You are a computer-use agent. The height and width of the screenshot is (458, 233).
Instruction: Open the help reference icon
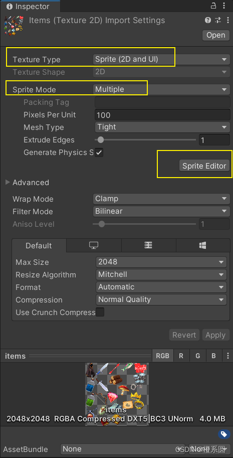point(208,20)
